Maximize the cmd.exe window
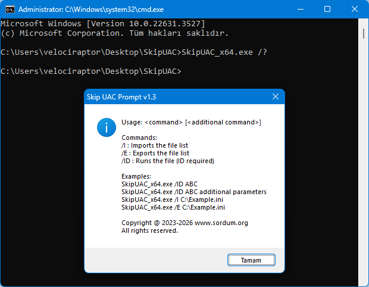369x287 pixels. click(x=327, y=10)
